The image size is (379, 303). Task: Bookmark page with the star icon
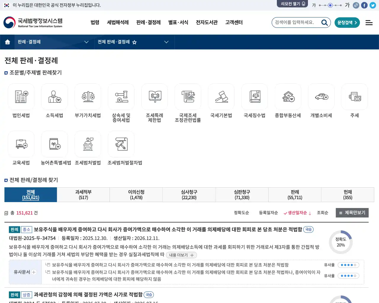(134, 42)
